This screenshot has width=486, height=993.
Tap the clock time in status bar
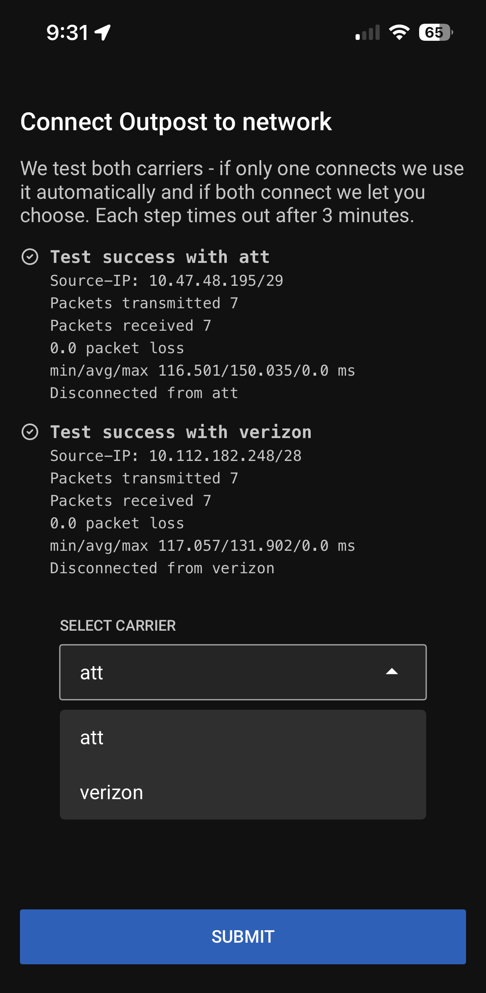(x=67, y=32)
